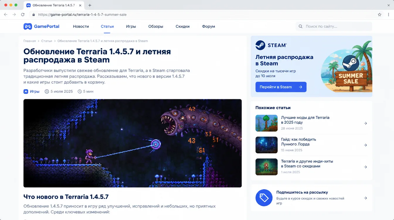Reload the page with the refresh icon
The image size is (394, 220).
[x=23, y=14]
